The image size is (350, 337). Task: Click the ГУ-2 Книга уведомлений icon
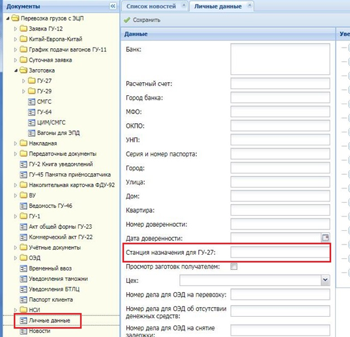point(23,164)
